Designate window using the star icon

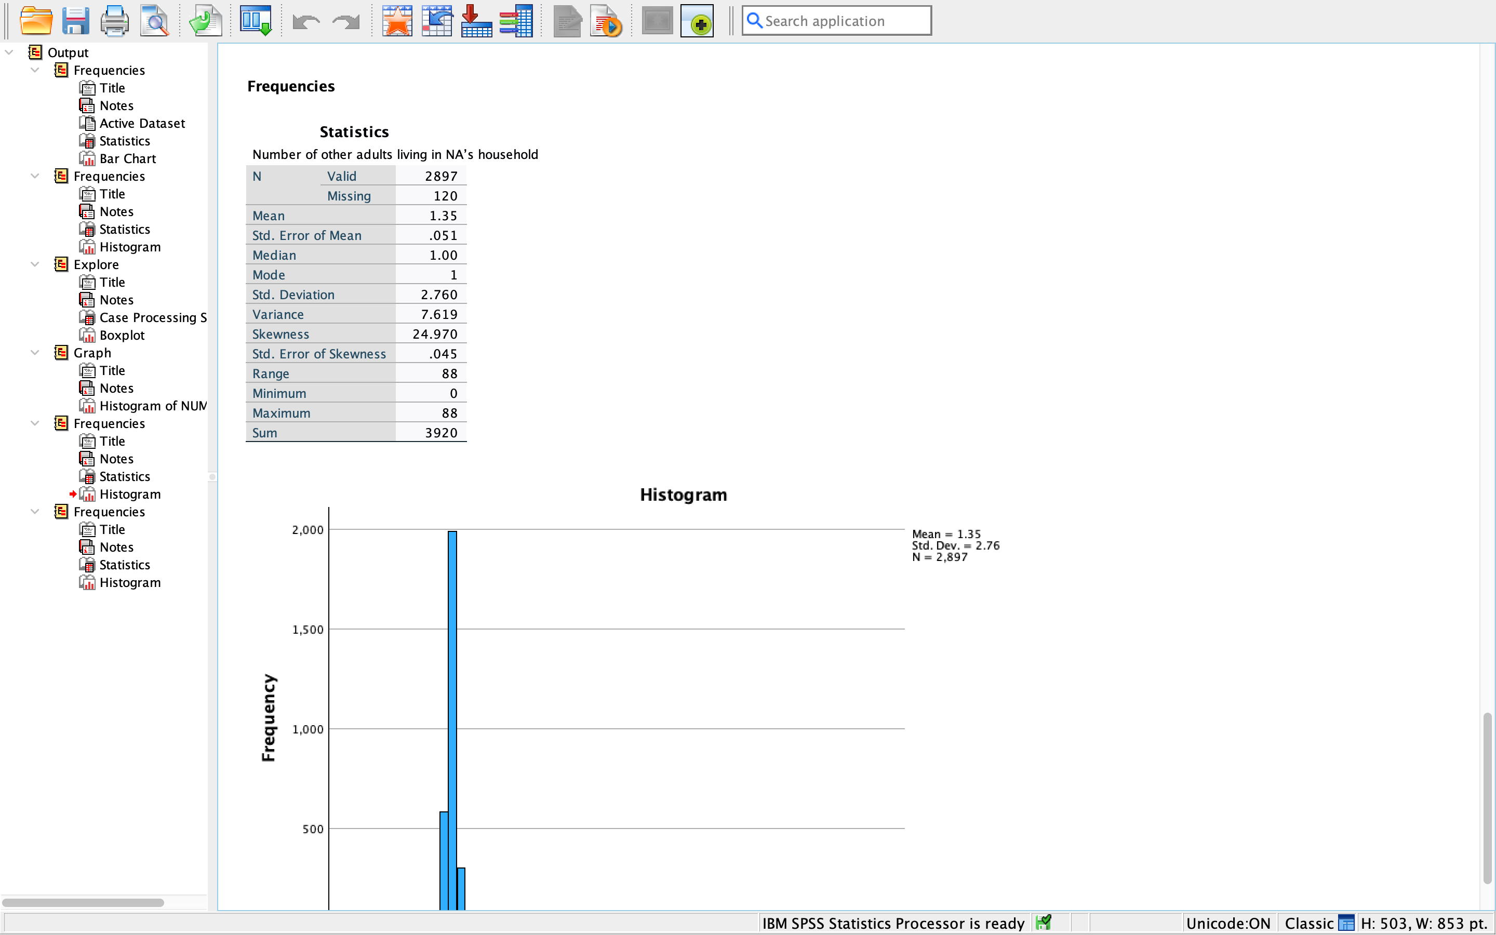pos(397,20)
